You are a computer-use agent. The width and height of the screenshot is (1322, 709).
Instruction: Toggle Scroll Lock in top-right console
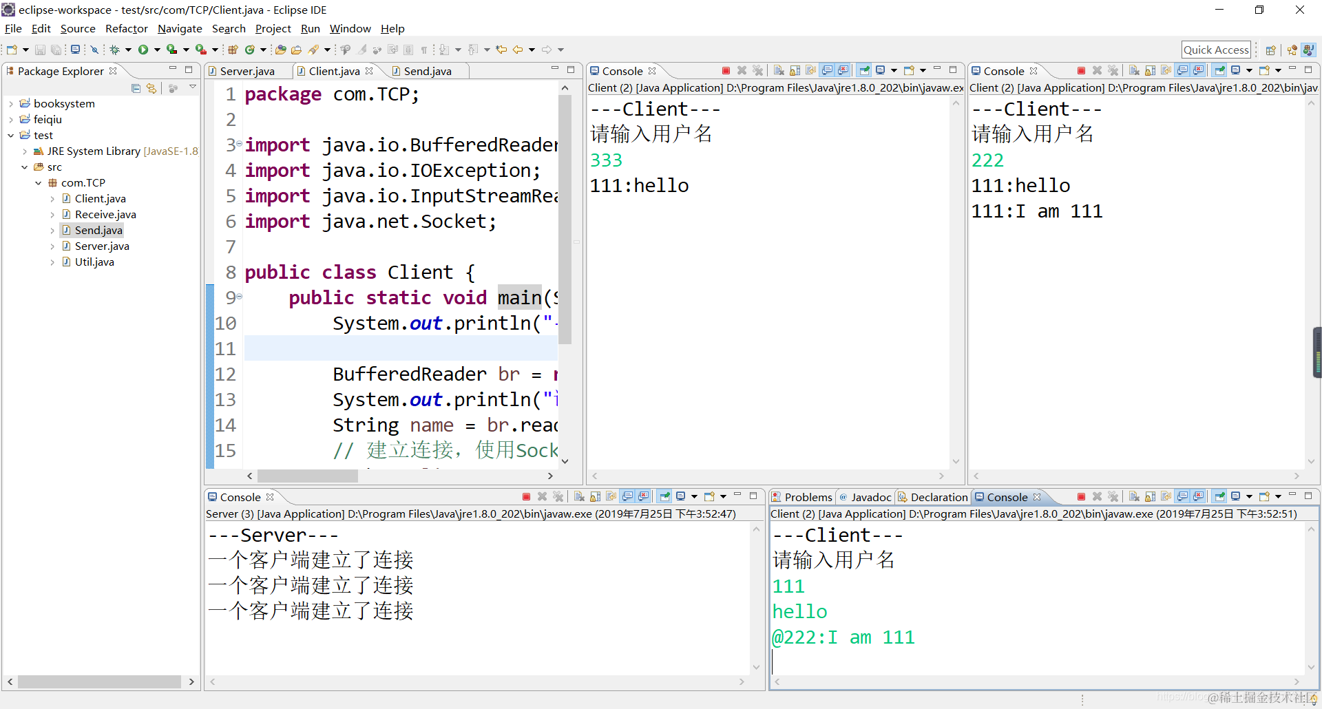(1150, 70)
